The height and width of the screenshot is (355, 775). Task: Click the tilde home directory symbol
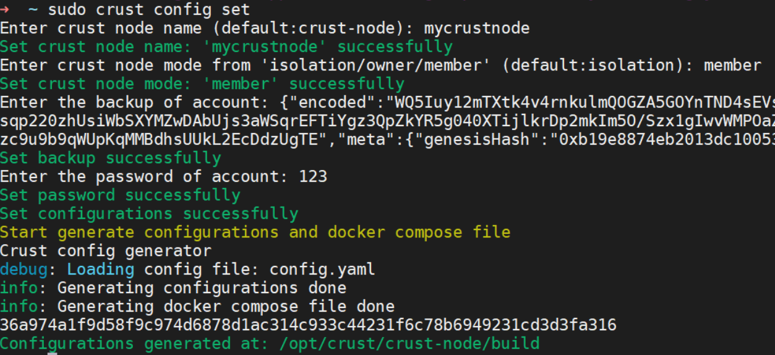[33, 9]
